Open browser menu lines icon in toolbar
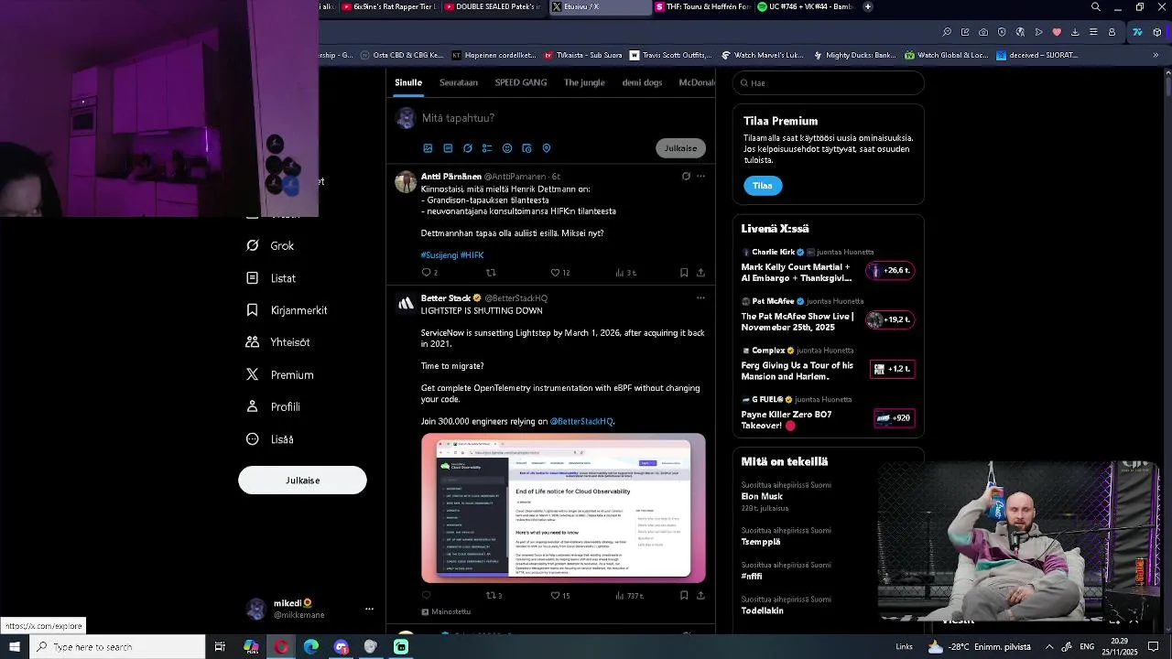Image resolution: width=1172 pixels, height=659 pixels. (x=1093, y=32)
